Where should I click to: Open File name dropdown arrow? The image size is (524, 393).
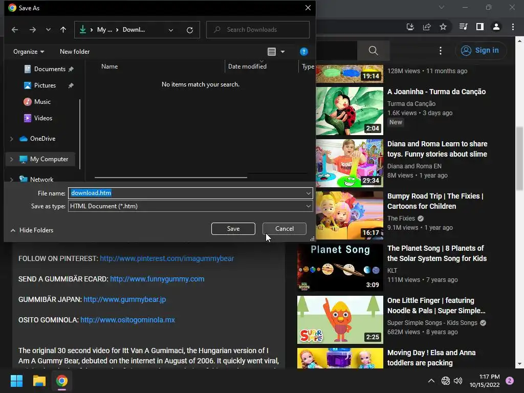308,193
